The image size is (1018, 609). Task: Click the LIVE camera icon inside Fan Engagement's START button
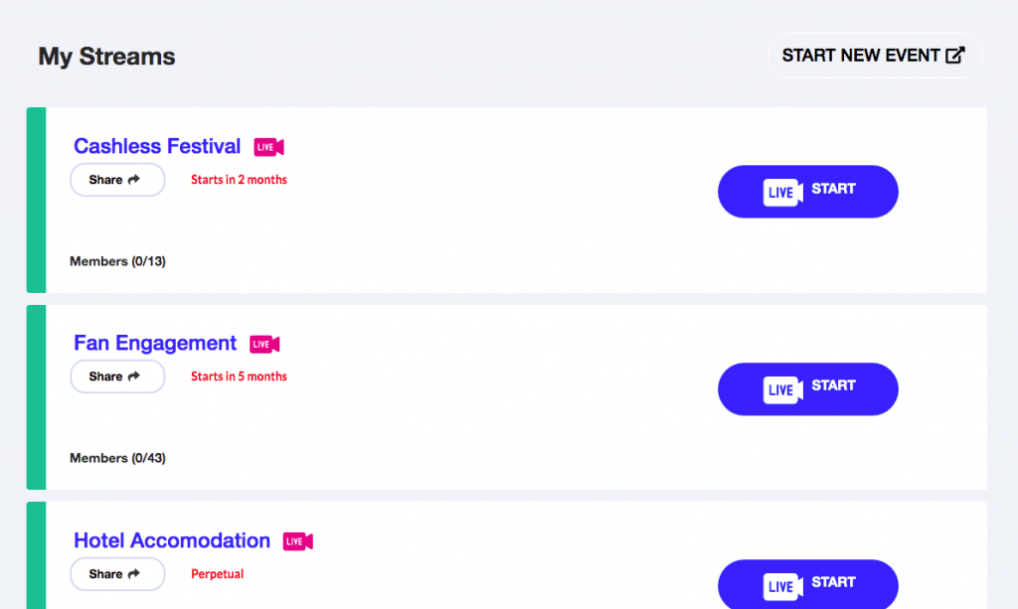coord(782,388)
